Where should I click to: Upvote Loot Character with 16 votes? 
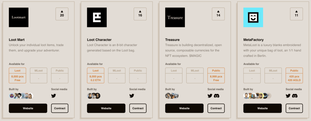[140, 14]
